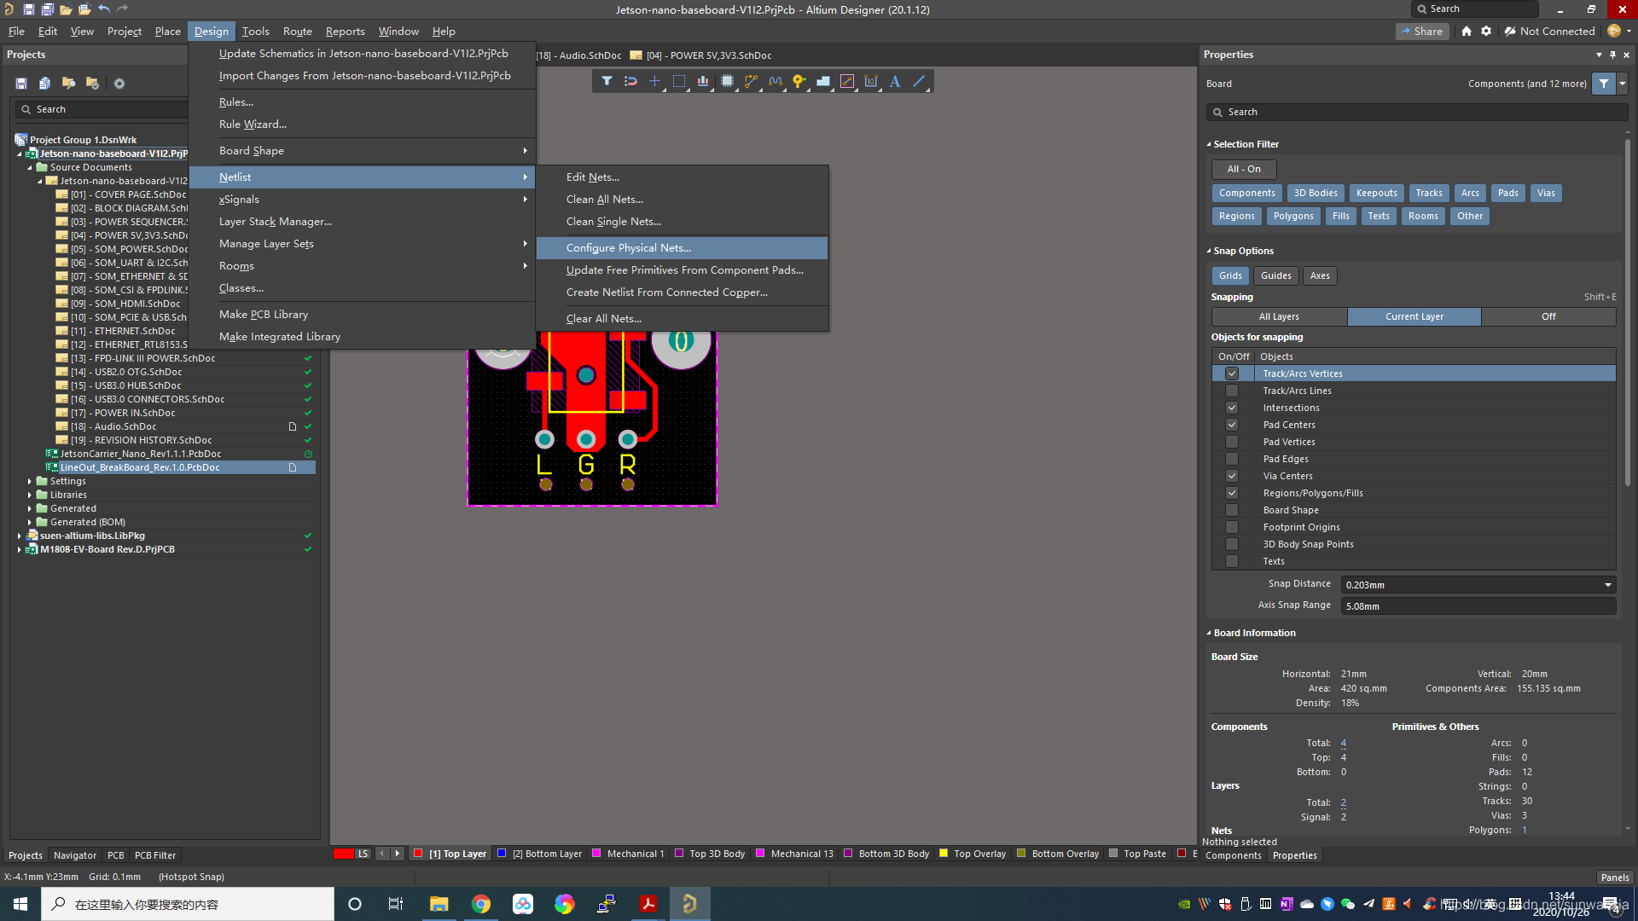Viewport: 1638px width, 921px height.
Task: Click the All - On selection filter button
Action: (x=1244, y=170)
